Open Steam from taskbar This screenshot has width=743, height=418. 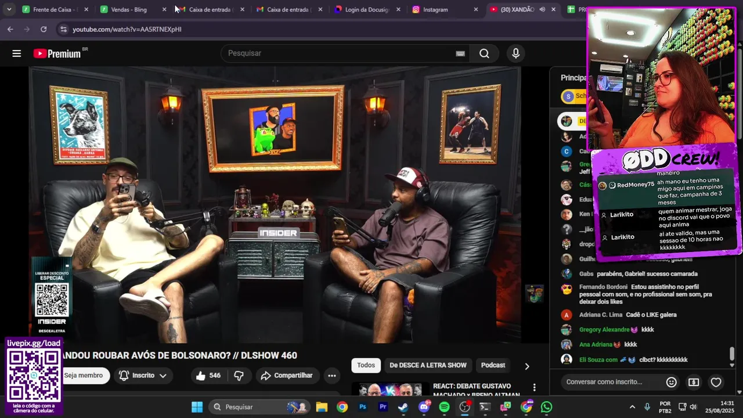point(403,407)
